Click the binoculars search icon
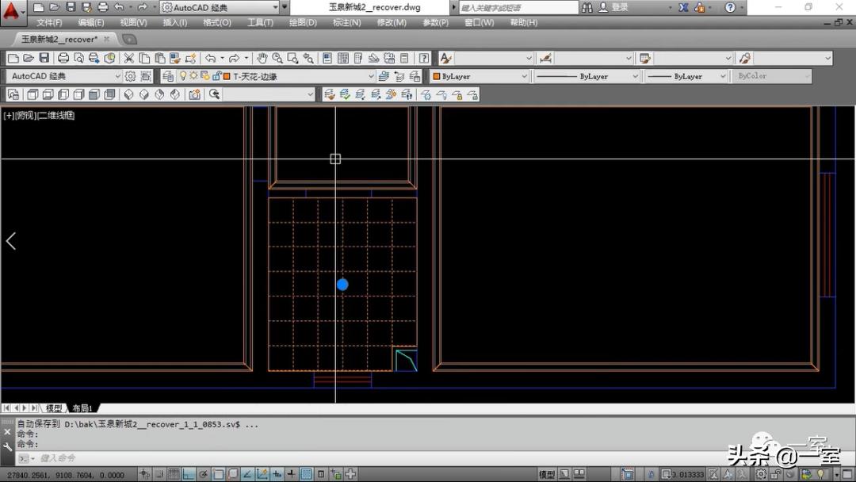The height and width of the screenshot is (482, 856). [x=587, y=7]
